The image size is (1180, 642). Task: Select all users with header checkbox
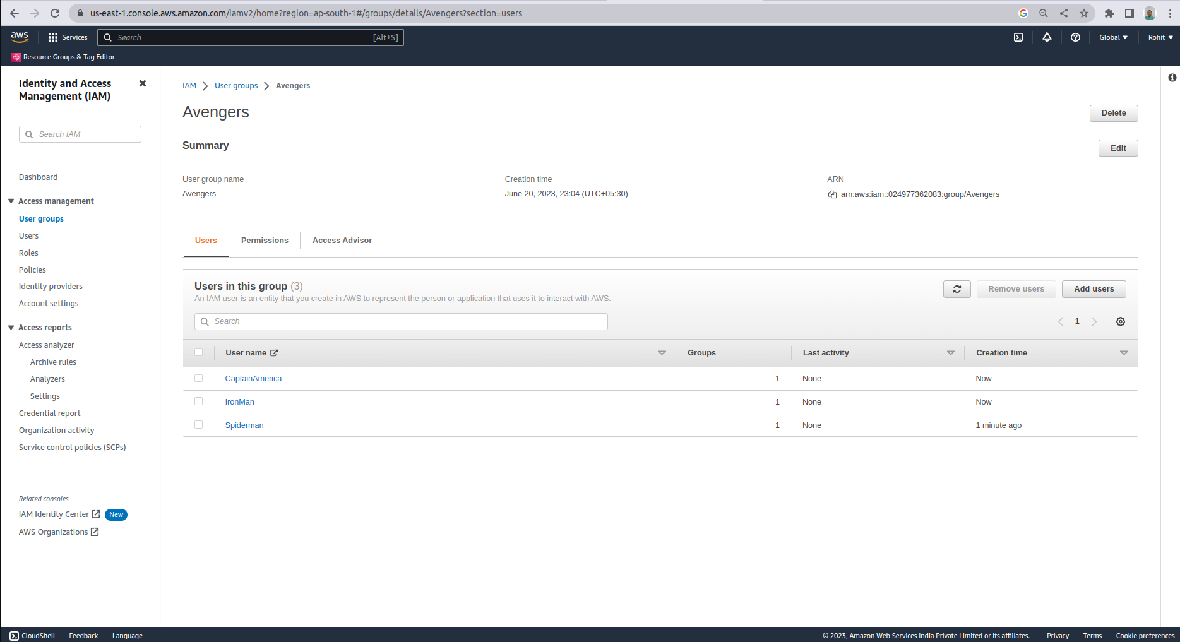(199, 352)
